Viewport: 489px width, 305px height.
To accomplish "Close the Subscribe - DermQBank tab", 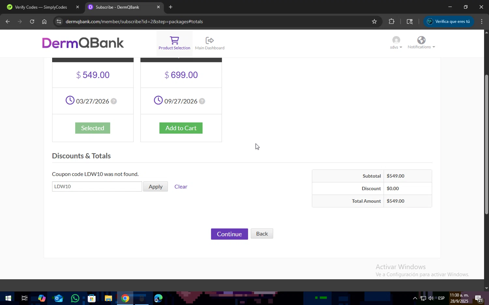I will 158,7.
